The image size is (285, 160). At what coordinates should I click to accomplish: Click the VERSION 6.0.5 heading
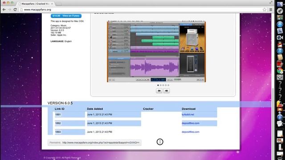tap(60, 103)
